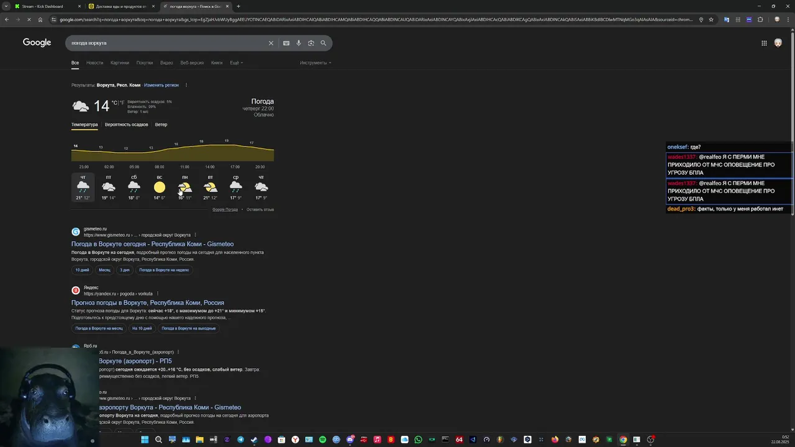This screenshot has height=447, width=795.
Task: Open the Инструменты dropdown
Action: [x=316, y=63]
